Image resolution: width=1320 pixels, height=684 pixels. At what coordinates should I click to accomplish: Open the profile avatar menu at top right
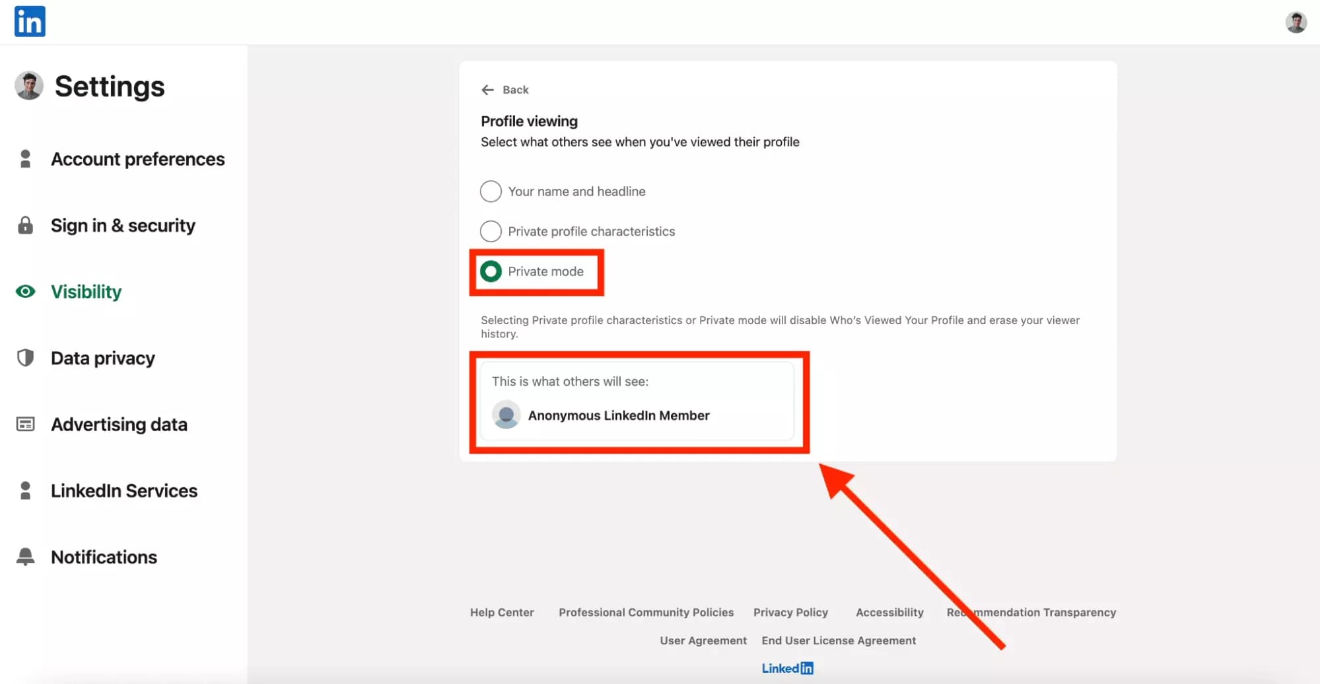click(1296, 22)
